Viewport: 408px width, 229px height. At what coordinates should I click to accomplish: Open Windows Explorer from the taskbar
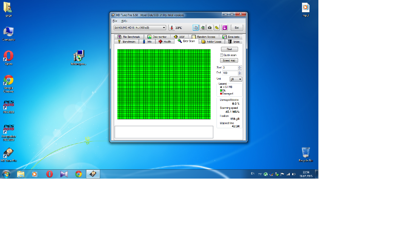[x=21, y=174]
